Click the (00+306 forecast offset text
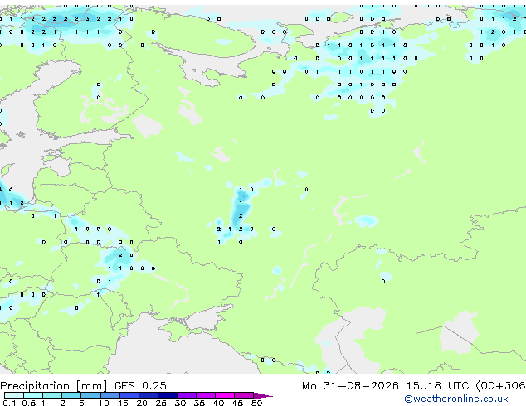Viewport: 526px width, 406px height. coord(500,386)
